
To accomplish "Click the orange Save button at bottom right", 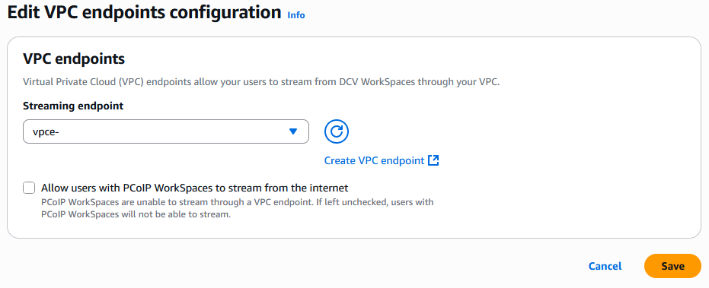I will 672,266.
